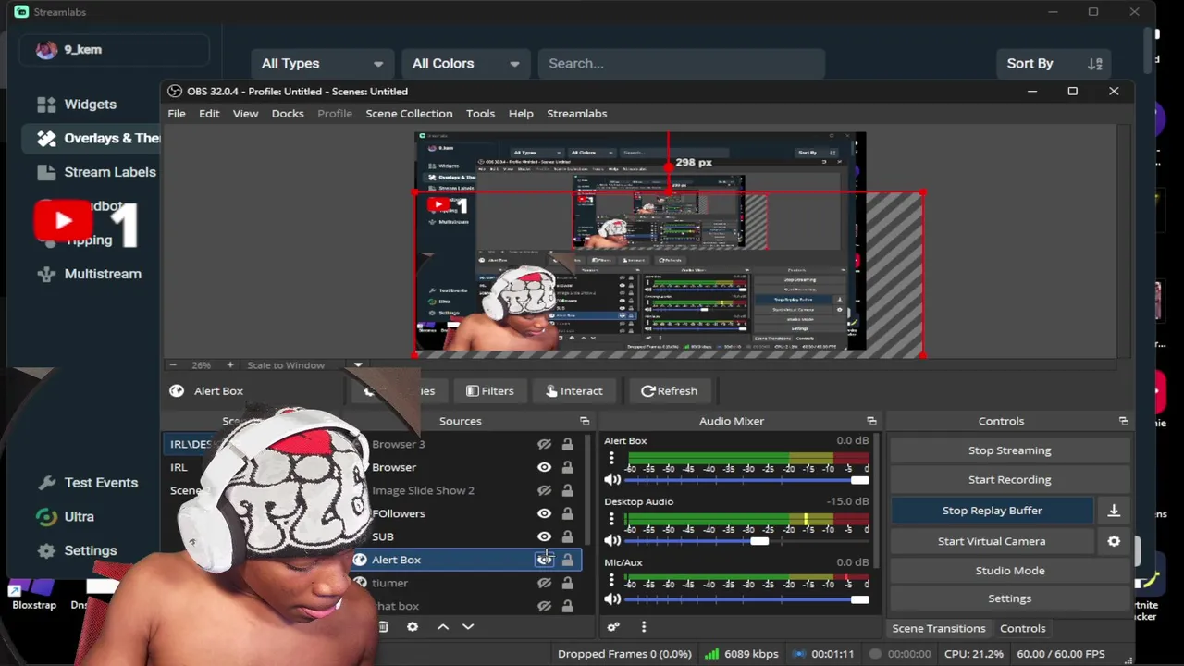This screenshot has height=666, width=1184.
Task: Open Test Events in Streamlabs sidebar
Action: coord(87,483)
